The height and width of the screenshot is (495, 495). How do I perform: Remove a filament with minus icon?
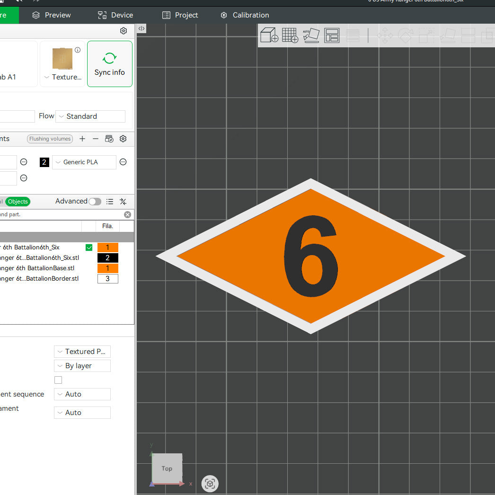96,139
